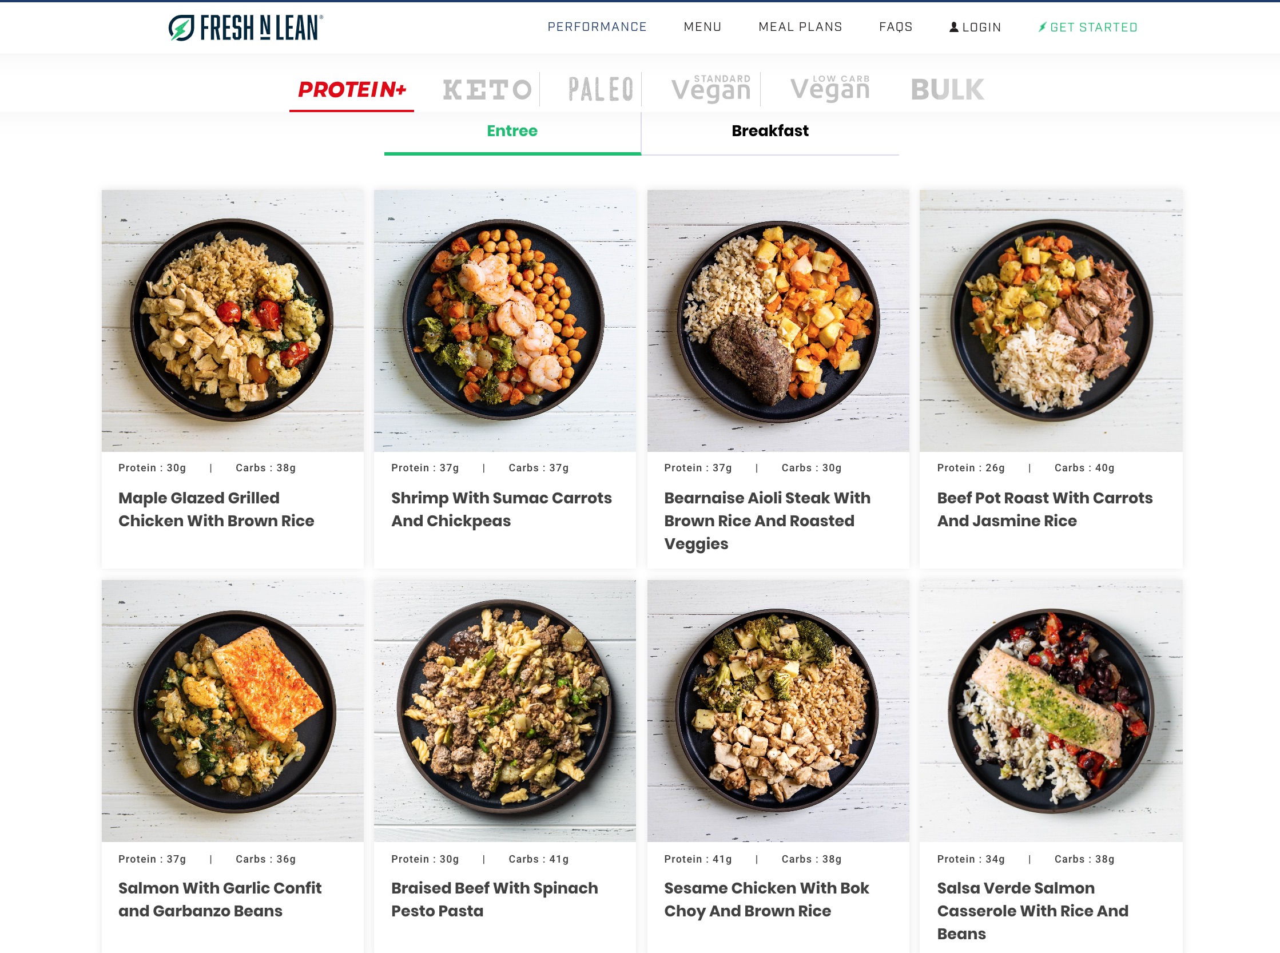Click the Bearnaise Aioli Steak meal title

pos(767,521)
